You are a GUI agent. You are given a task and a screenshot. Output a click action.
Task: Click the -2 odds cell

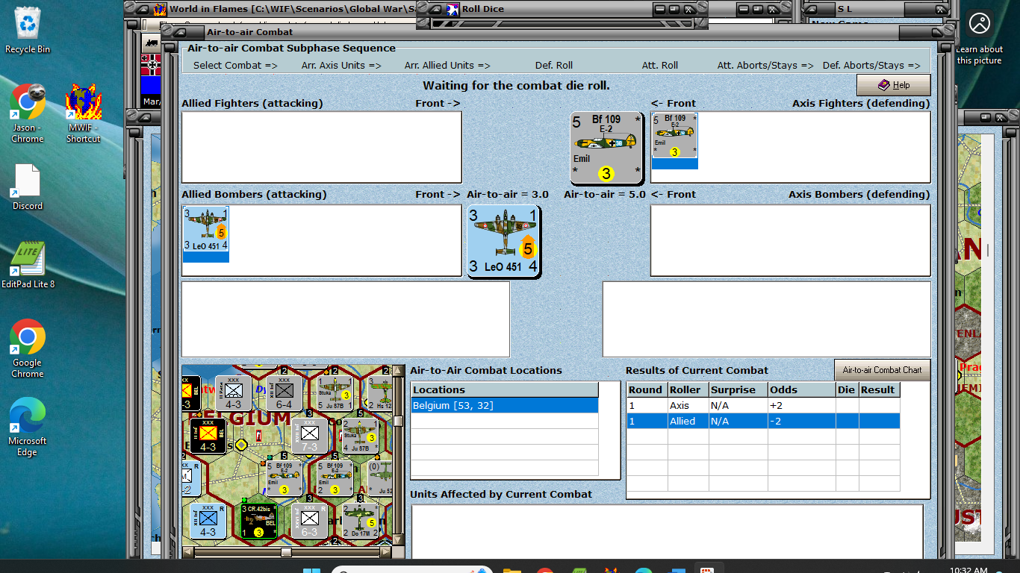(x=801, y=422)
